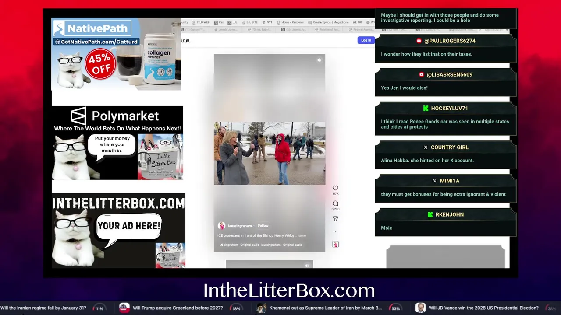Toggle the mute speaker icon on the reel

click(320, 60)
